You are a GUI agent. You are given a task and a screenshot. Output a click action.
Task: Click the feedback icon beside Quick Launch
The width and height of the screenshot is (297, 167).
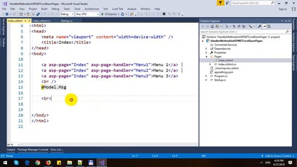click(227, 3)
